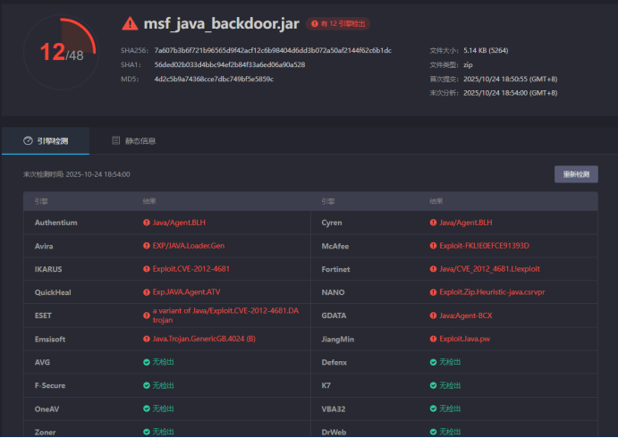The height and width of the screenshot is (438, 618).
Task: Click the red warning triangle beside msf_java_backdoor.jar
Action: pyautogui.click(x=130, y=23)
